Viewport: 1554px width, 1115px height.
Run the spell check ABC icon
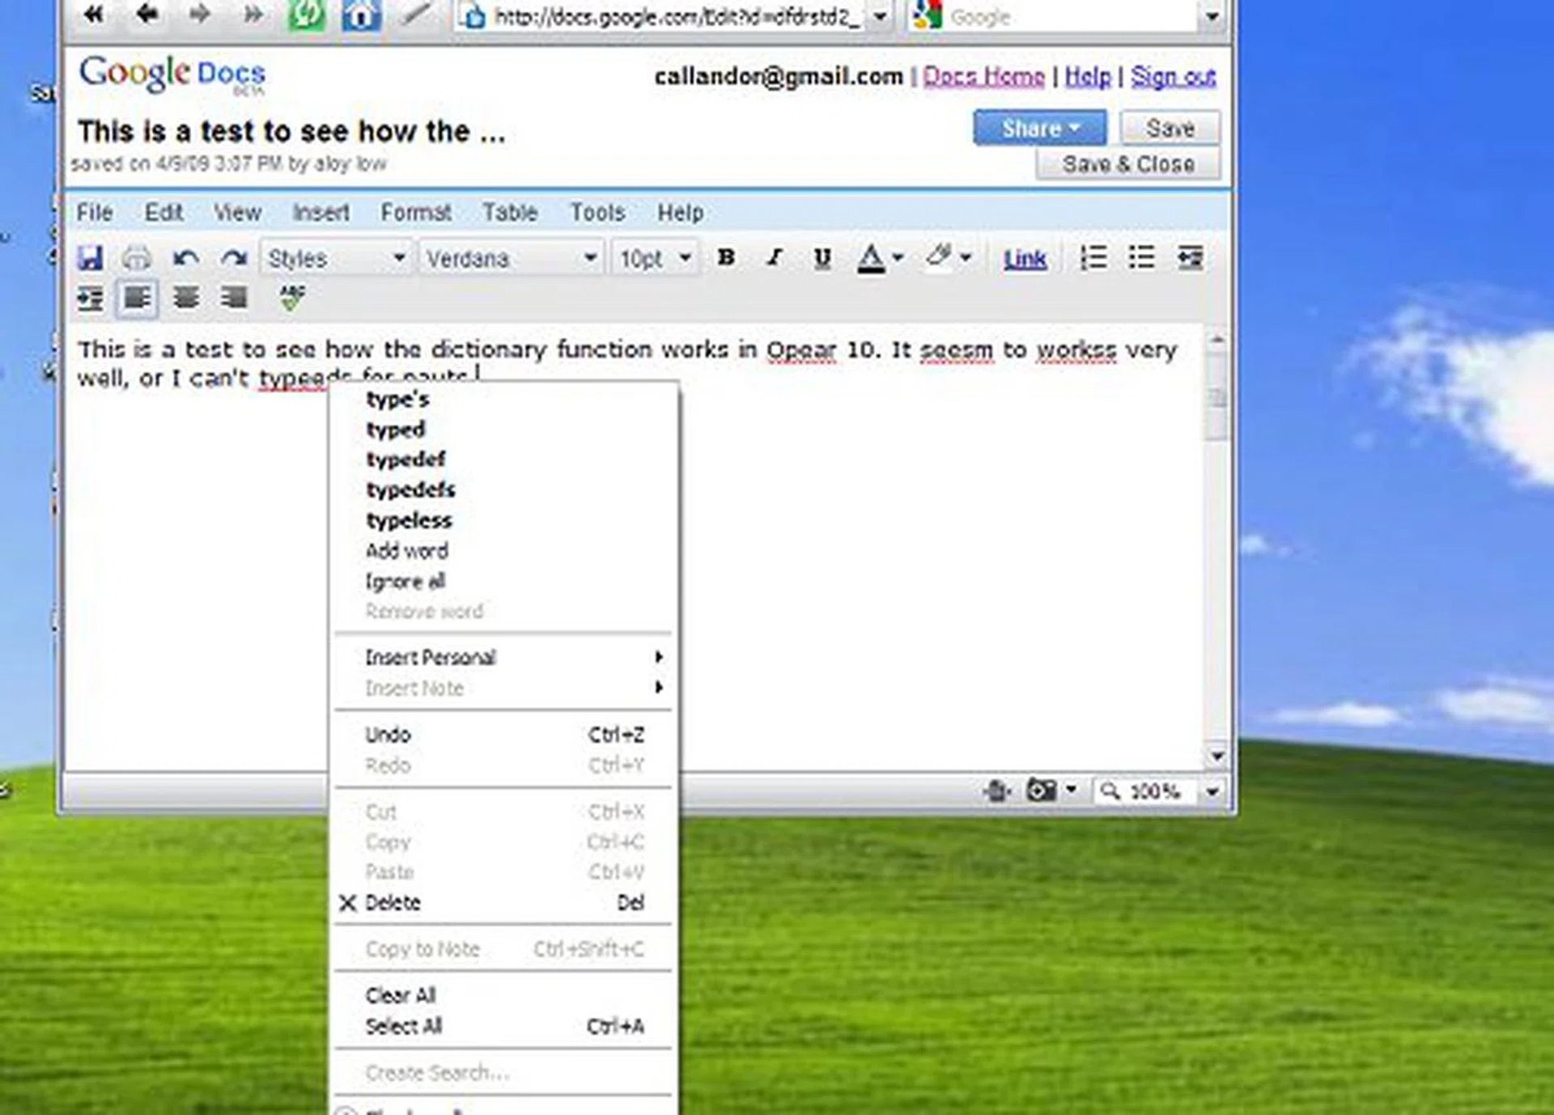coord(292,298)
